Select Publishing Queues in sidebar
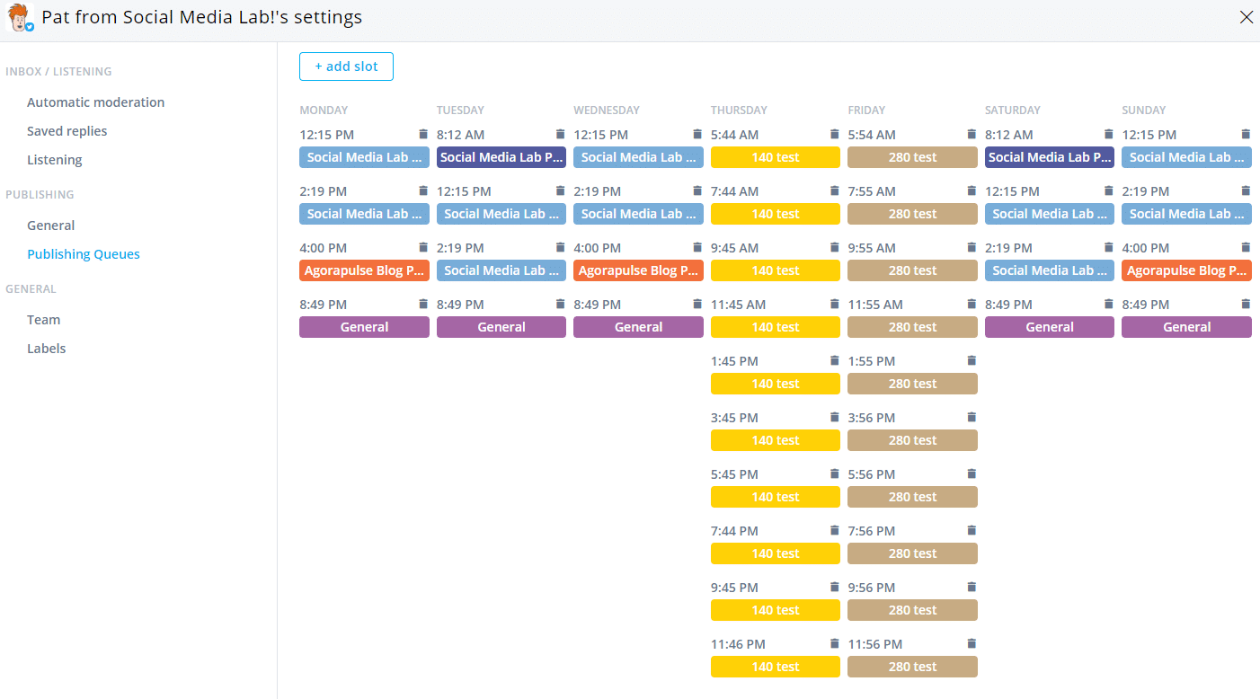The height and width of the screenshot is (699, 1260). pos(84,254)
